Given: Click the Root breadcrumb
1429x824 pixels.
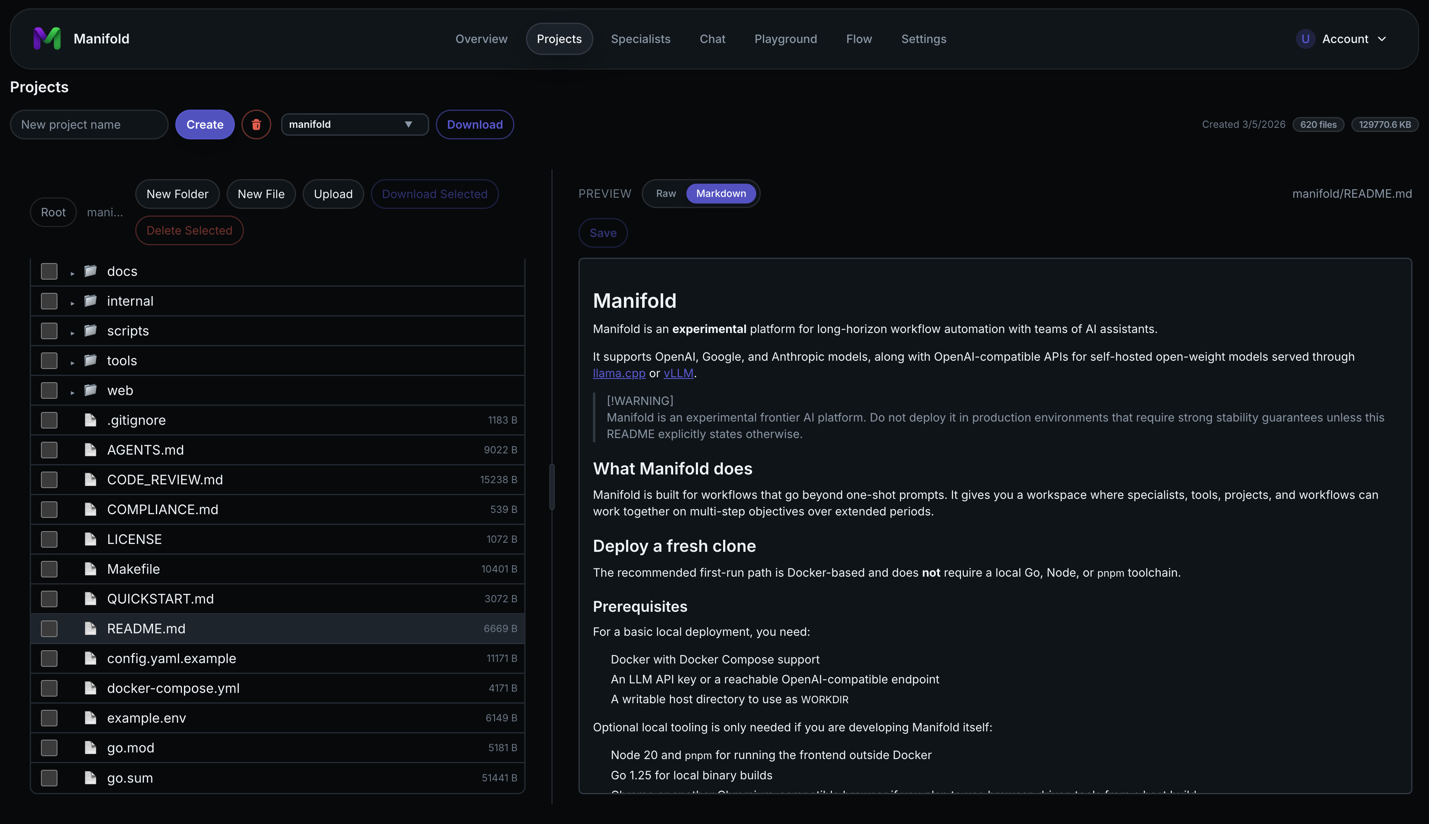Looking at the screenshot, I should pyautogui.click(x=53, y=212).
